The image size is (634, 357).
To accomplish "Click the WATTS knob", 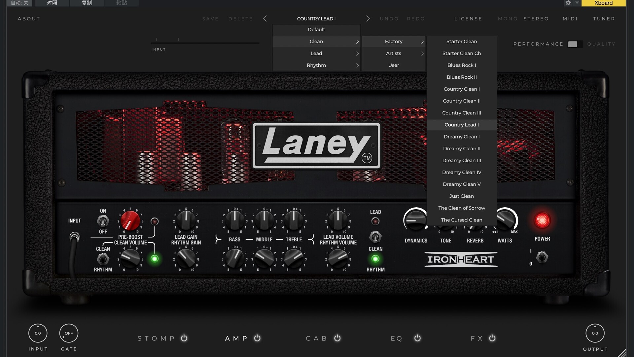I will point(506,220).
